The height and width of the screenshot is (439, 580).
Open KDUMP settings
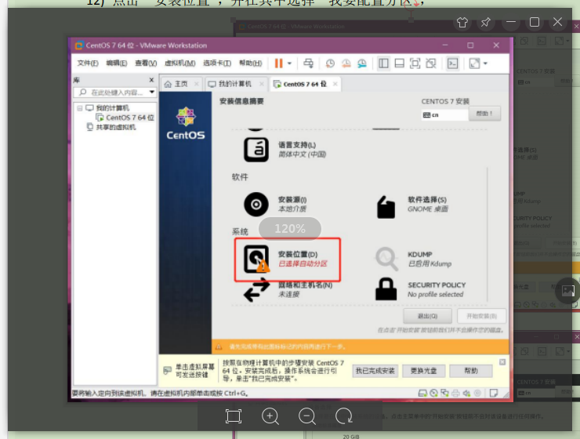[x=414, y=259]
